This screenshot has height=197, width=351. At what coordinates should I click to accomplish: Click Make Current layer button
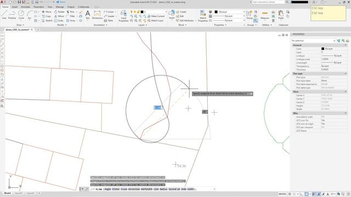click(x=156, y=16)
